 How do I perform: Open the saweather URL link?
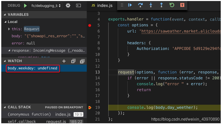coord(181,31)
